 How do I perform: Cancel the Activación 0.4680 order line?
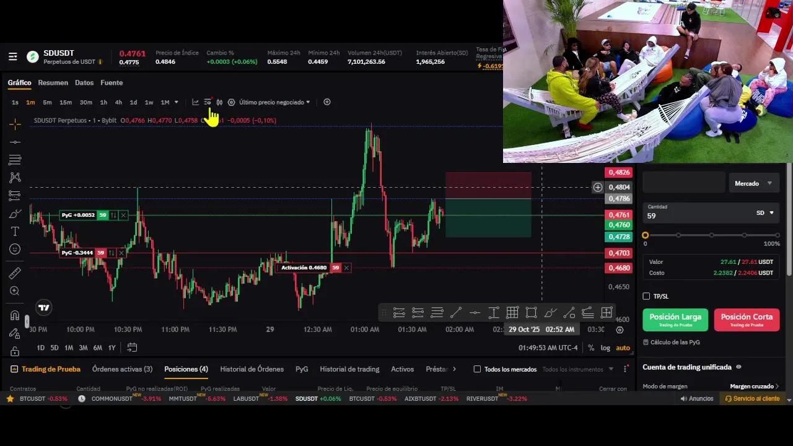(346, 268)
